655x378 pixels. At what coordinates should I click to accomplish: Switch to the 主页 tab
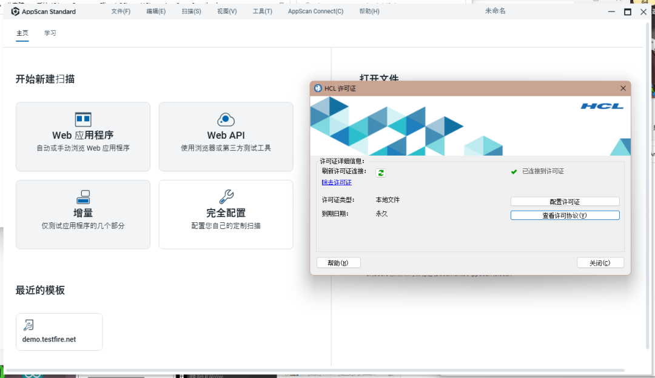[22, 33]
